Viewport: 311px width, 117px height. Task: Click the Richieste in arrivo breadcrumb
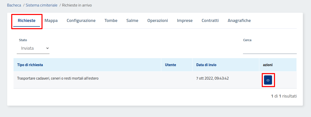pyautogui.click(x=77, y=5)
